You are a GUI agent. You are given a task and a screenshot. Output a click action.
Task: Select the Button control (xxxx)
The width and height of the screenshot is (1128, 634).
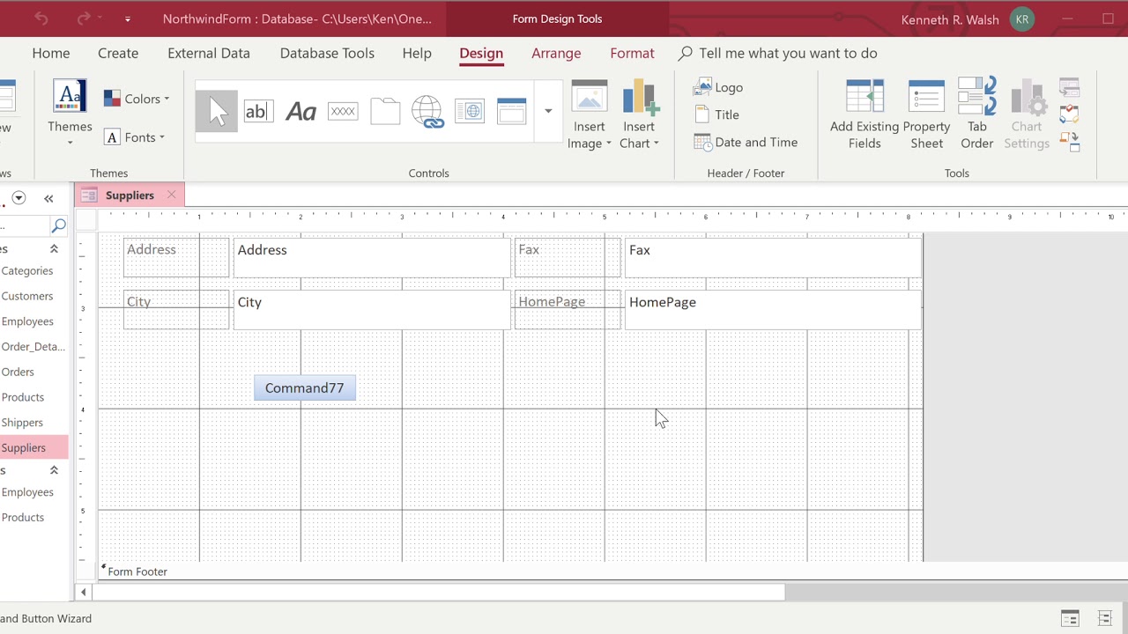tap(343, 112)
